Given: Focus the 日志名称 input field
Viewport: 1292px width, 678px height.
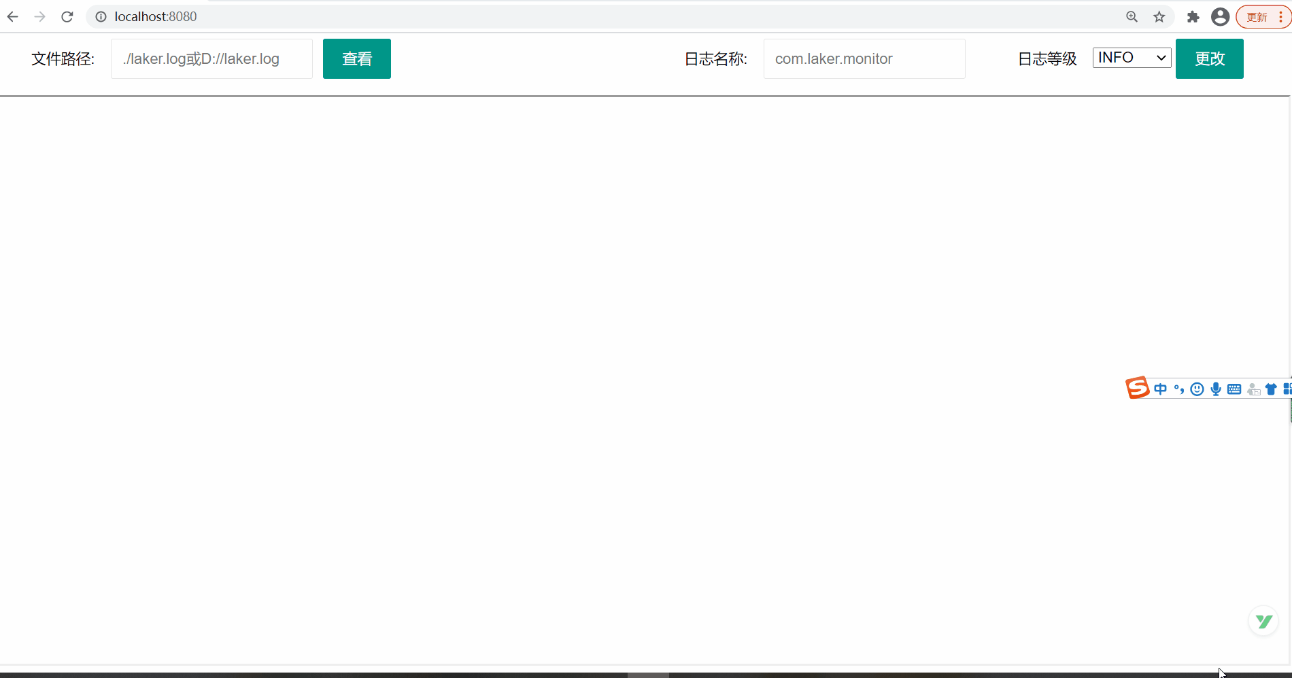Looking at the screenshot, I should click(864, 58).
